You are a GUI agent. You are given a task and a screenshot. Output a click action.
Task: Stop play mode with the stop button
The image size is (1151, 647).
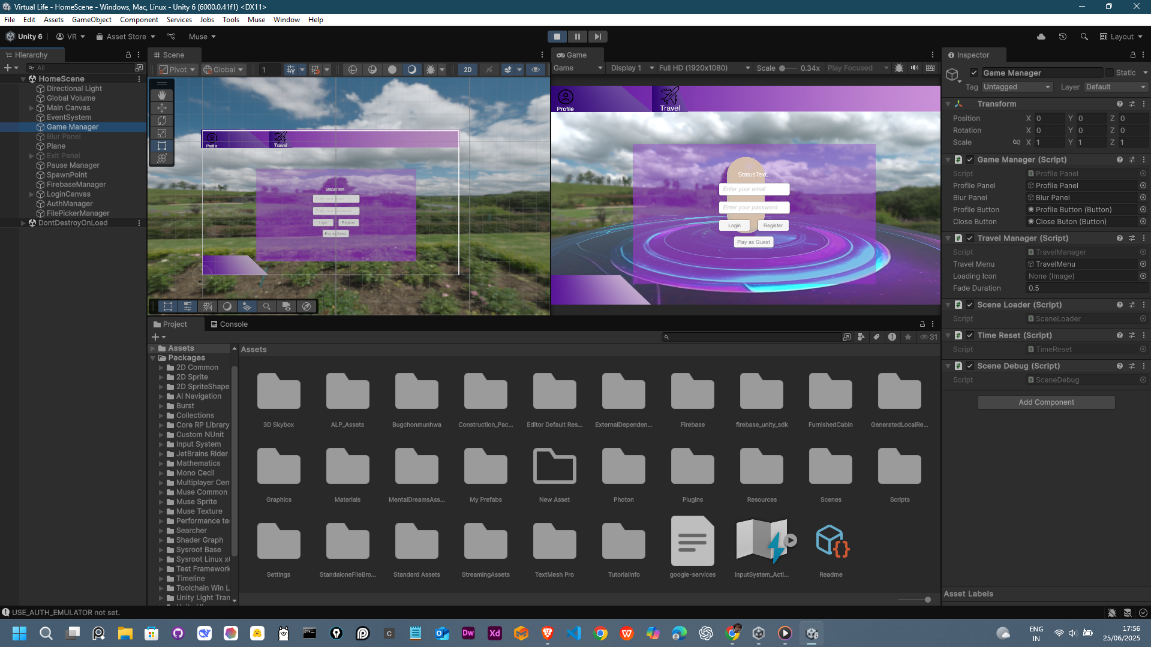pyautogui.click(x=557, y=37)
